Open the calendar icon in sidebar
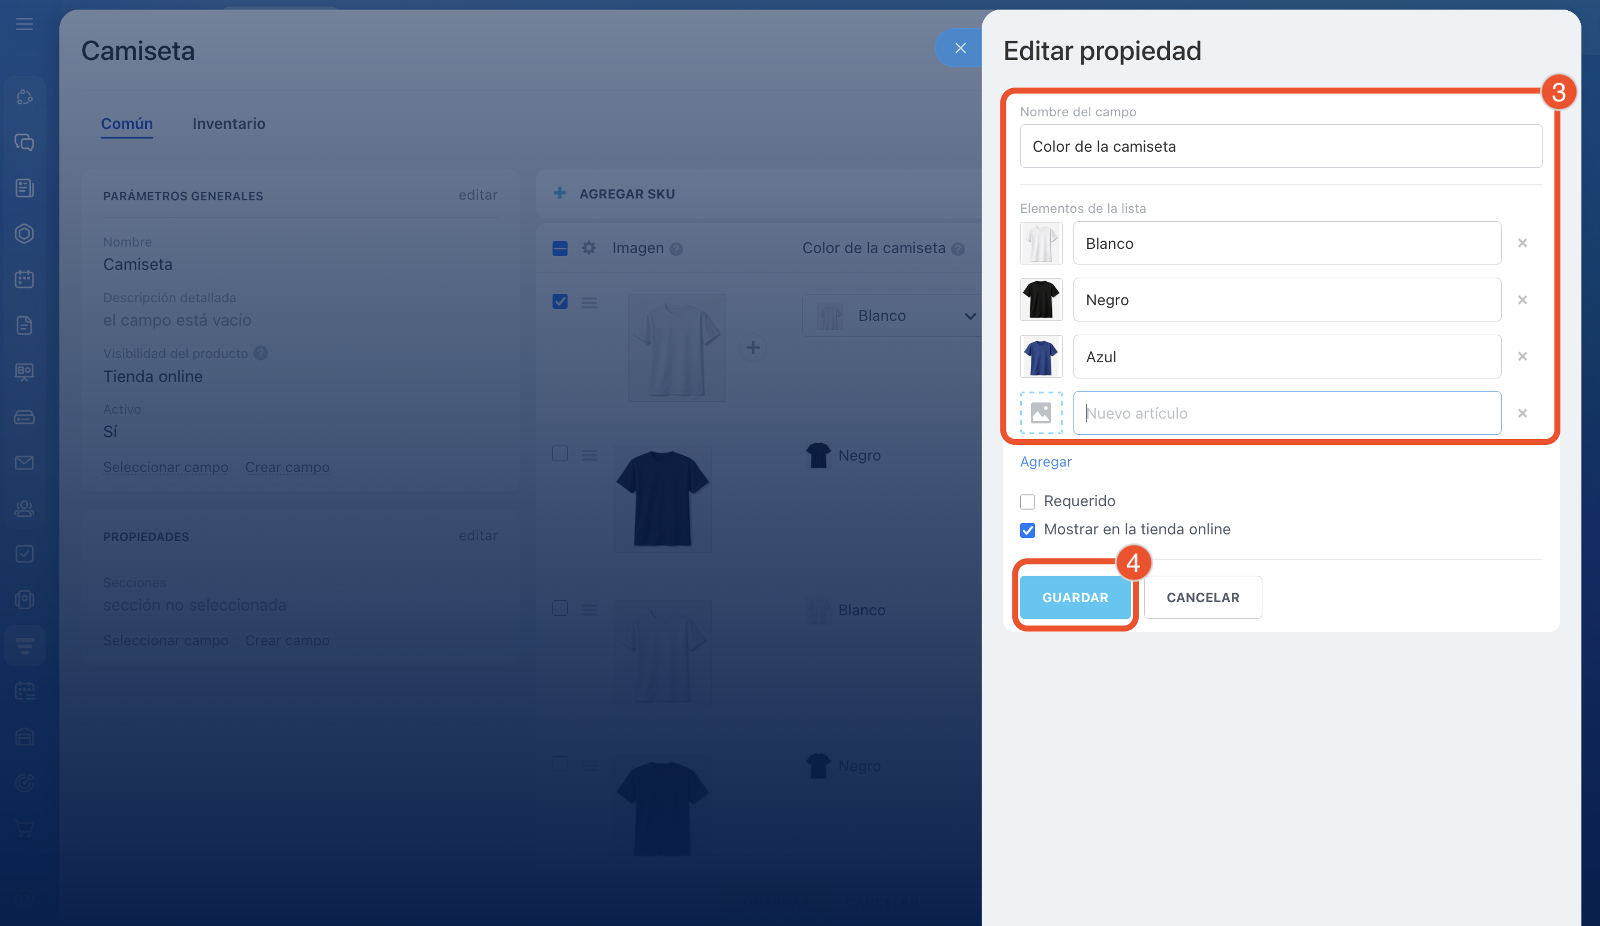 [x=25, y=279]
